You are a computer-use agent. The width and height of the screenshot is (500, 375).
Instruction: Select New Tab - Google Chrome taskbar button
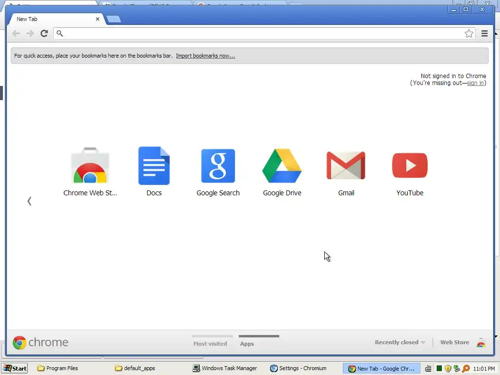[381, 368]
